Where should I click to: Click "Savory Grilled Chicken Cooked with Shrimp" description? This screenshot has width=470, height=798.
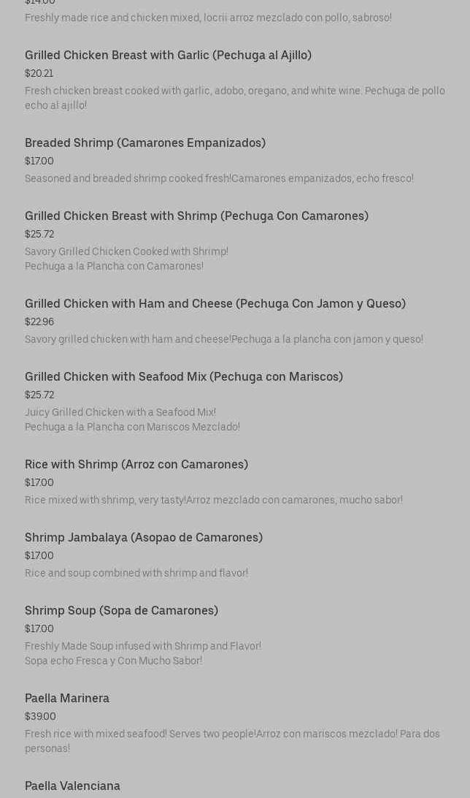[x=126, y=252]
